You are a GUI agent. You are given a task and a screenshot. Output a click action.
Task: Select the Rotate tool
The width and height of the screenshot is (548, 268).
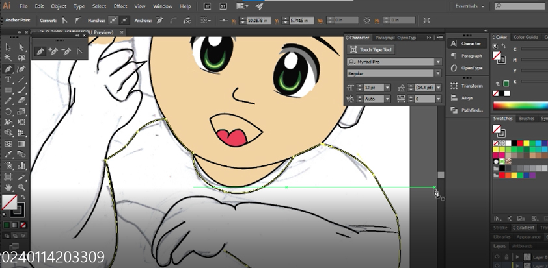pyautogui.click(x=8, y=112)
